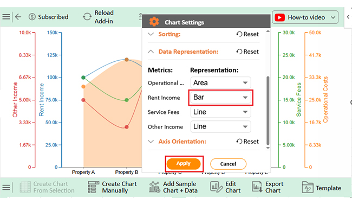Screen dimensions: 352x205
Task: Click the Export Chart icon
Action: pyautogui.click(x=257, y=187)
